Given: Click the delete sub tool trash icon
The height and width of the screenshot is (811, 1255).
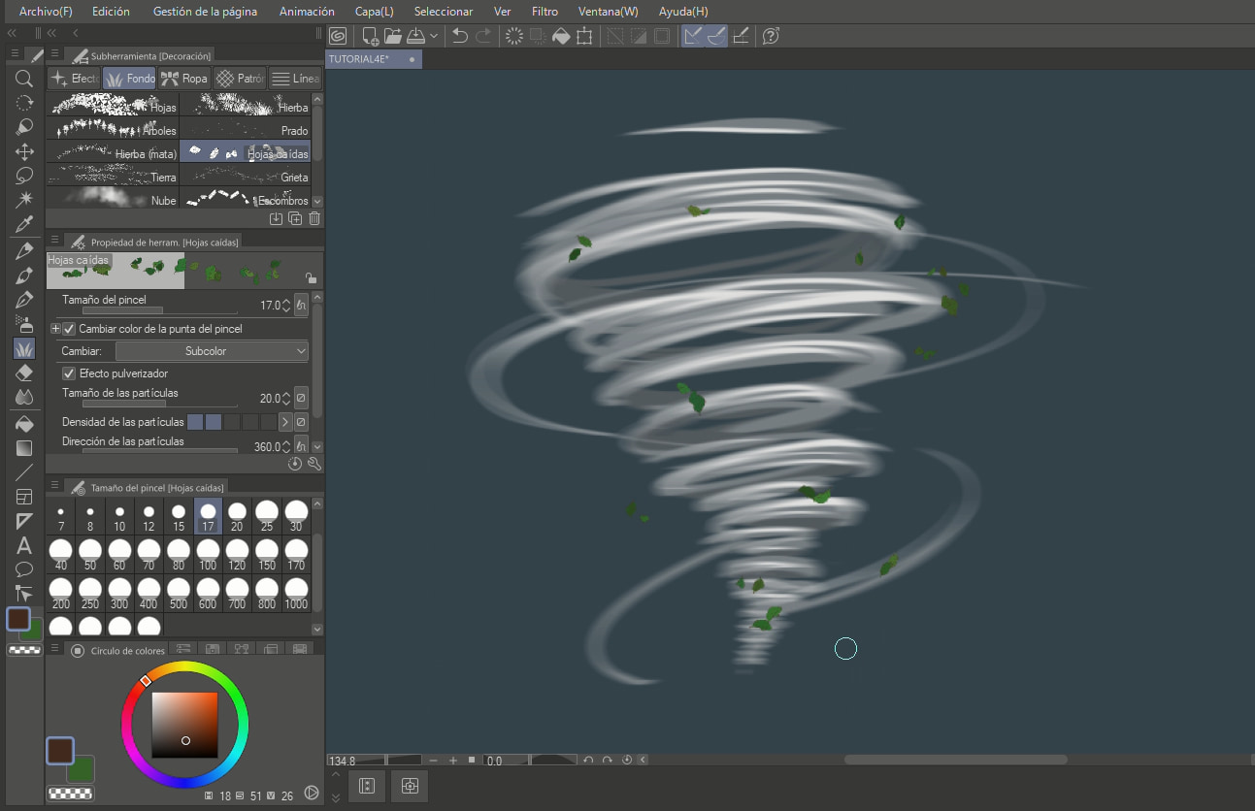Looking at the screenshot, I should [314, 219].
